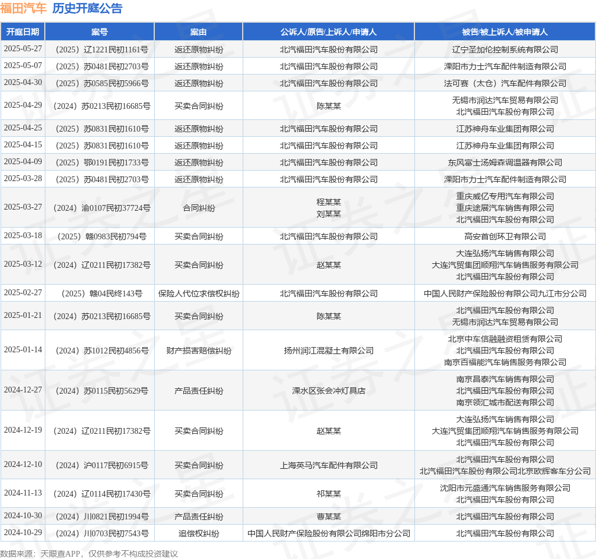596x559 pixels.
Task: Click the date cell 2025-01-21
Action: (x=23, y=316)
